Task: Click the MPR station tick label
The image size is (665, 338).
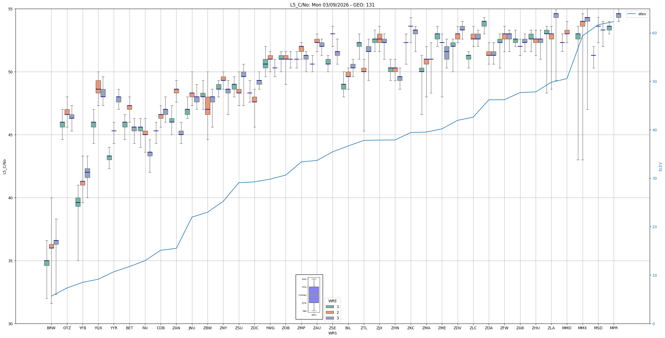Action: [x=614, y=328]
